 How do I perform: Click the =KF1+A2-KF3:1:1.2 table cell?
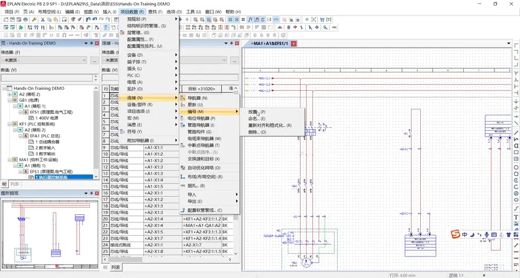coord(202,219)
